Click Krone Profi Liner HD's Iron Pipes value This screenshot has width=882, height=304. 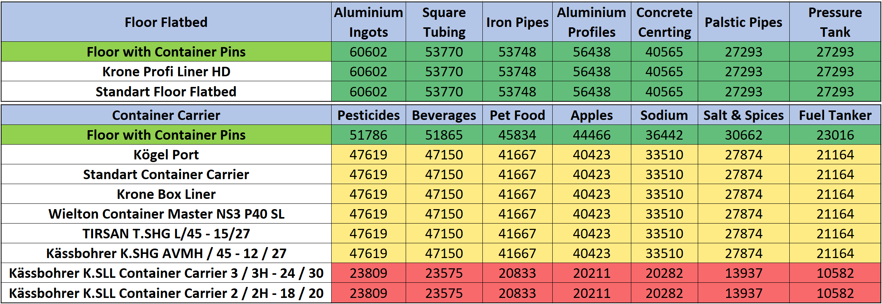click(517, 71)
